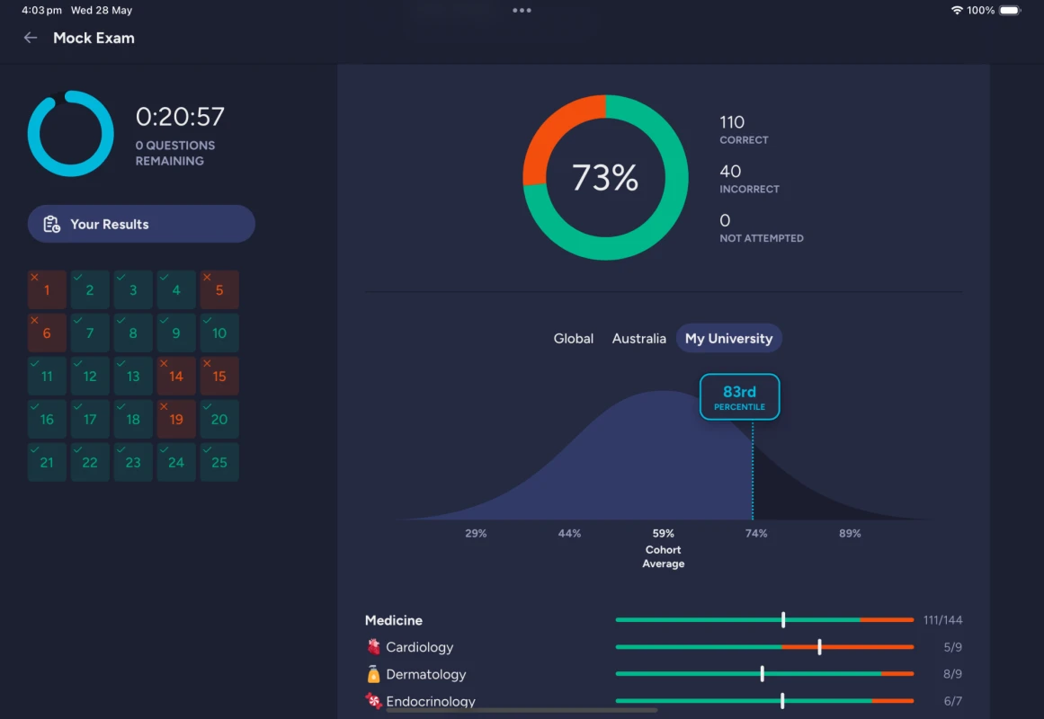Tap the Wi-Fi status icon
This screenshot has width=1044, height=719.
click(x=956, y=11)
